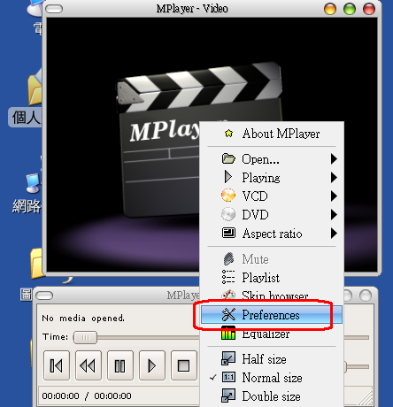The image size is (393, 407).
Task: Expand the Playing submenu arrow
Action: [334, 178]
